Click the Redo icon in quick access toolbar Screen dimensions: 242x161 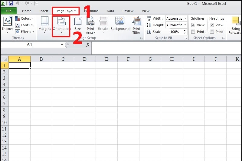click(27, 3)
